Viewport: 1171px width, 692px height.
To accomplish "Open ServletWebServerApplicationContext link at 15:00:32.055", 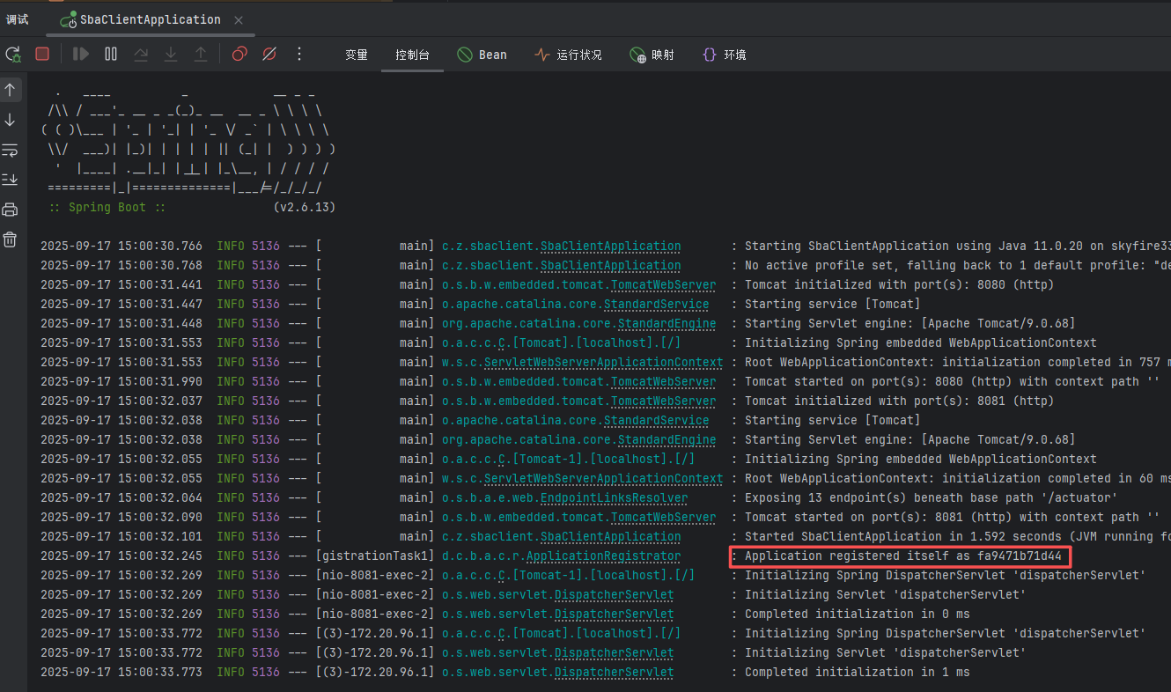I will (x=603, y=479).
